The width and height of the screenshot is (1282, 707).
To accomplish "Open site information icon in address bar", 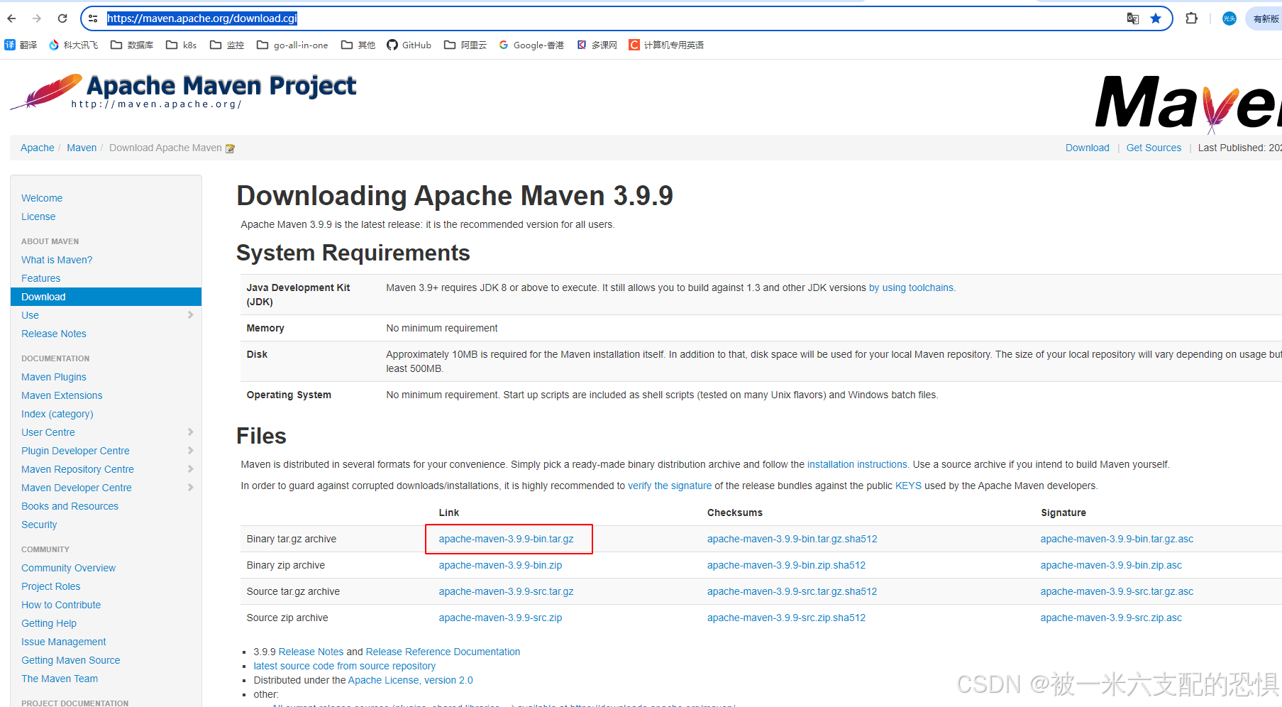I will [x=93, y=18].
